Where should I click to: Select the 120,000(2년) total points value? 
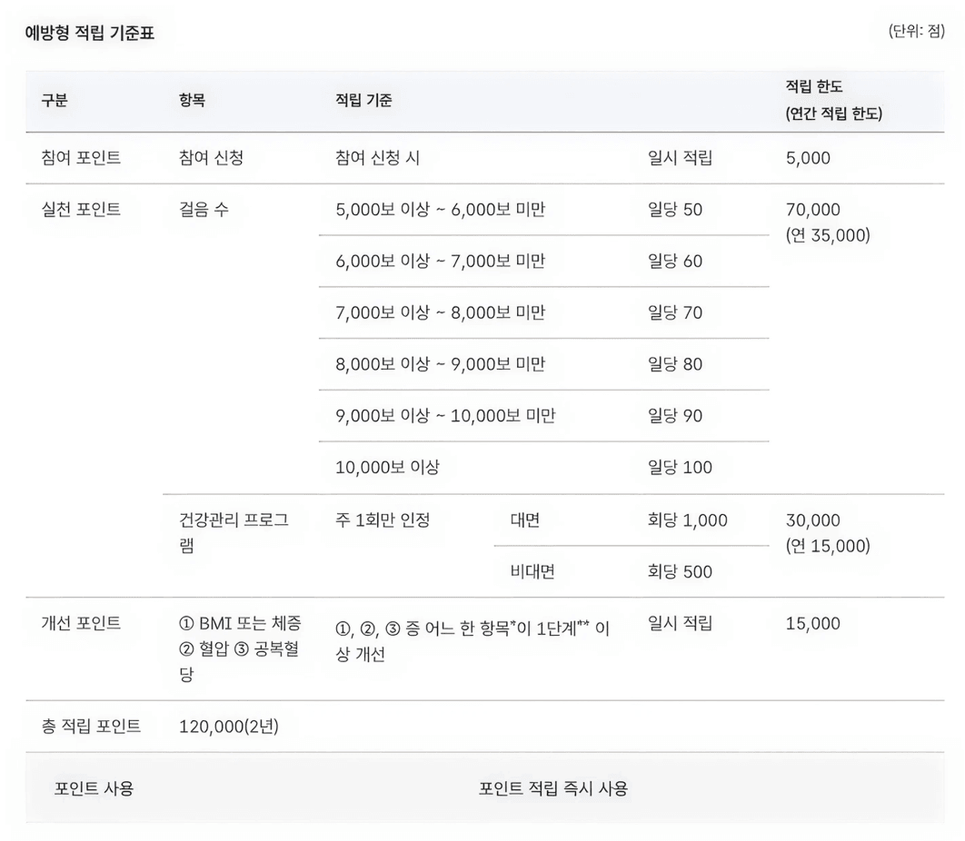point(229,727)
